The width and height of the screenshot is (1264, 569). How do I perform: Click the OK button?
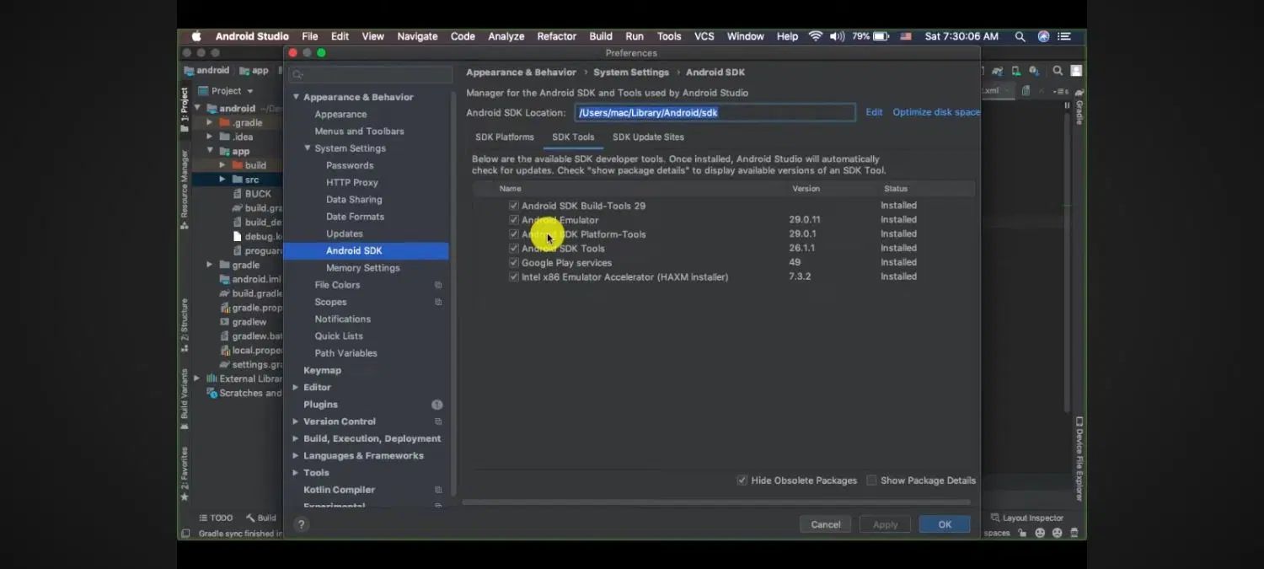(945, 524)
